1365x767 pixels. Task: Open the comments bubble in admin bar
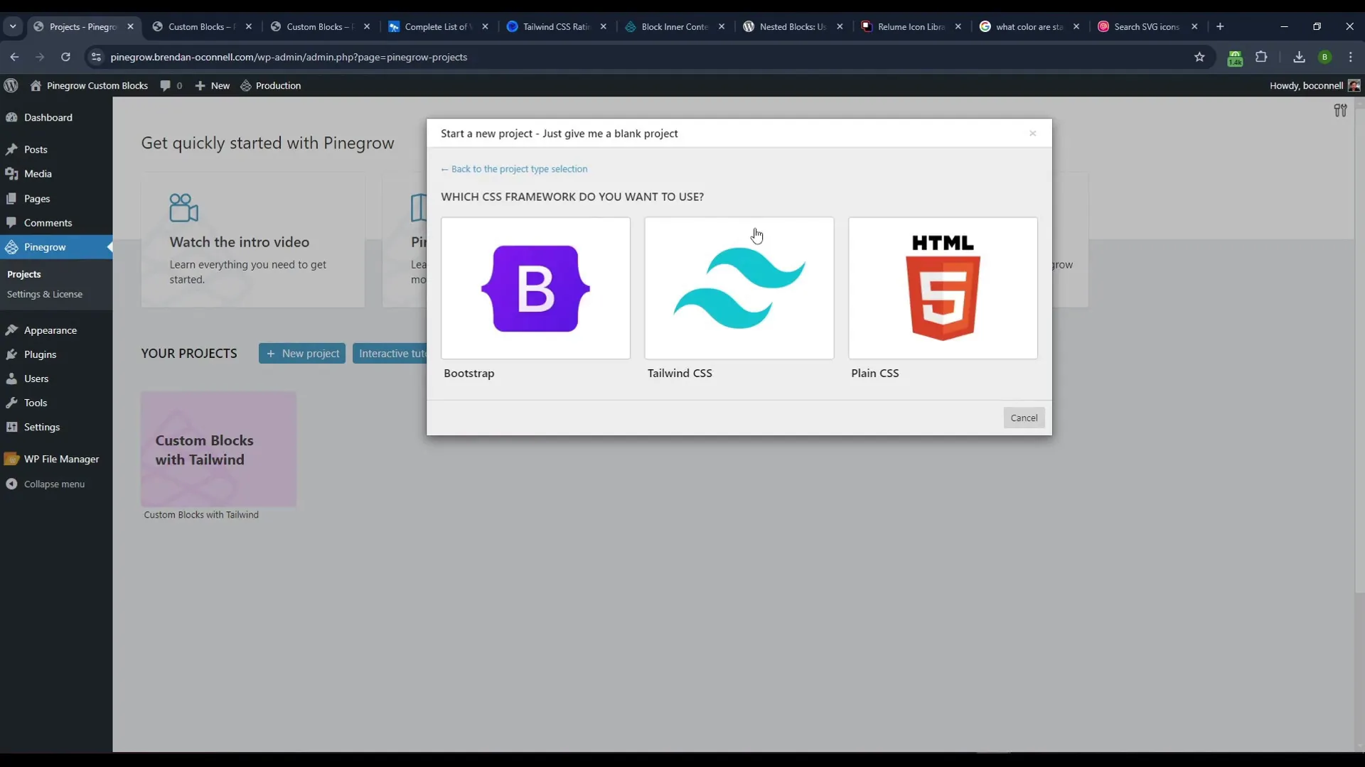[171, 85]
